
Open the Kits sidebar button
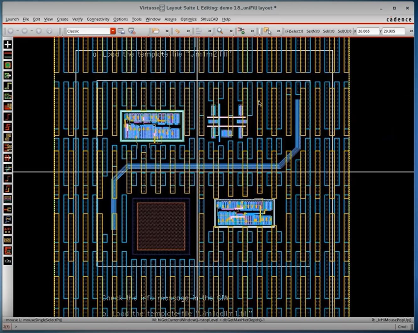click(x=8, y=261)
